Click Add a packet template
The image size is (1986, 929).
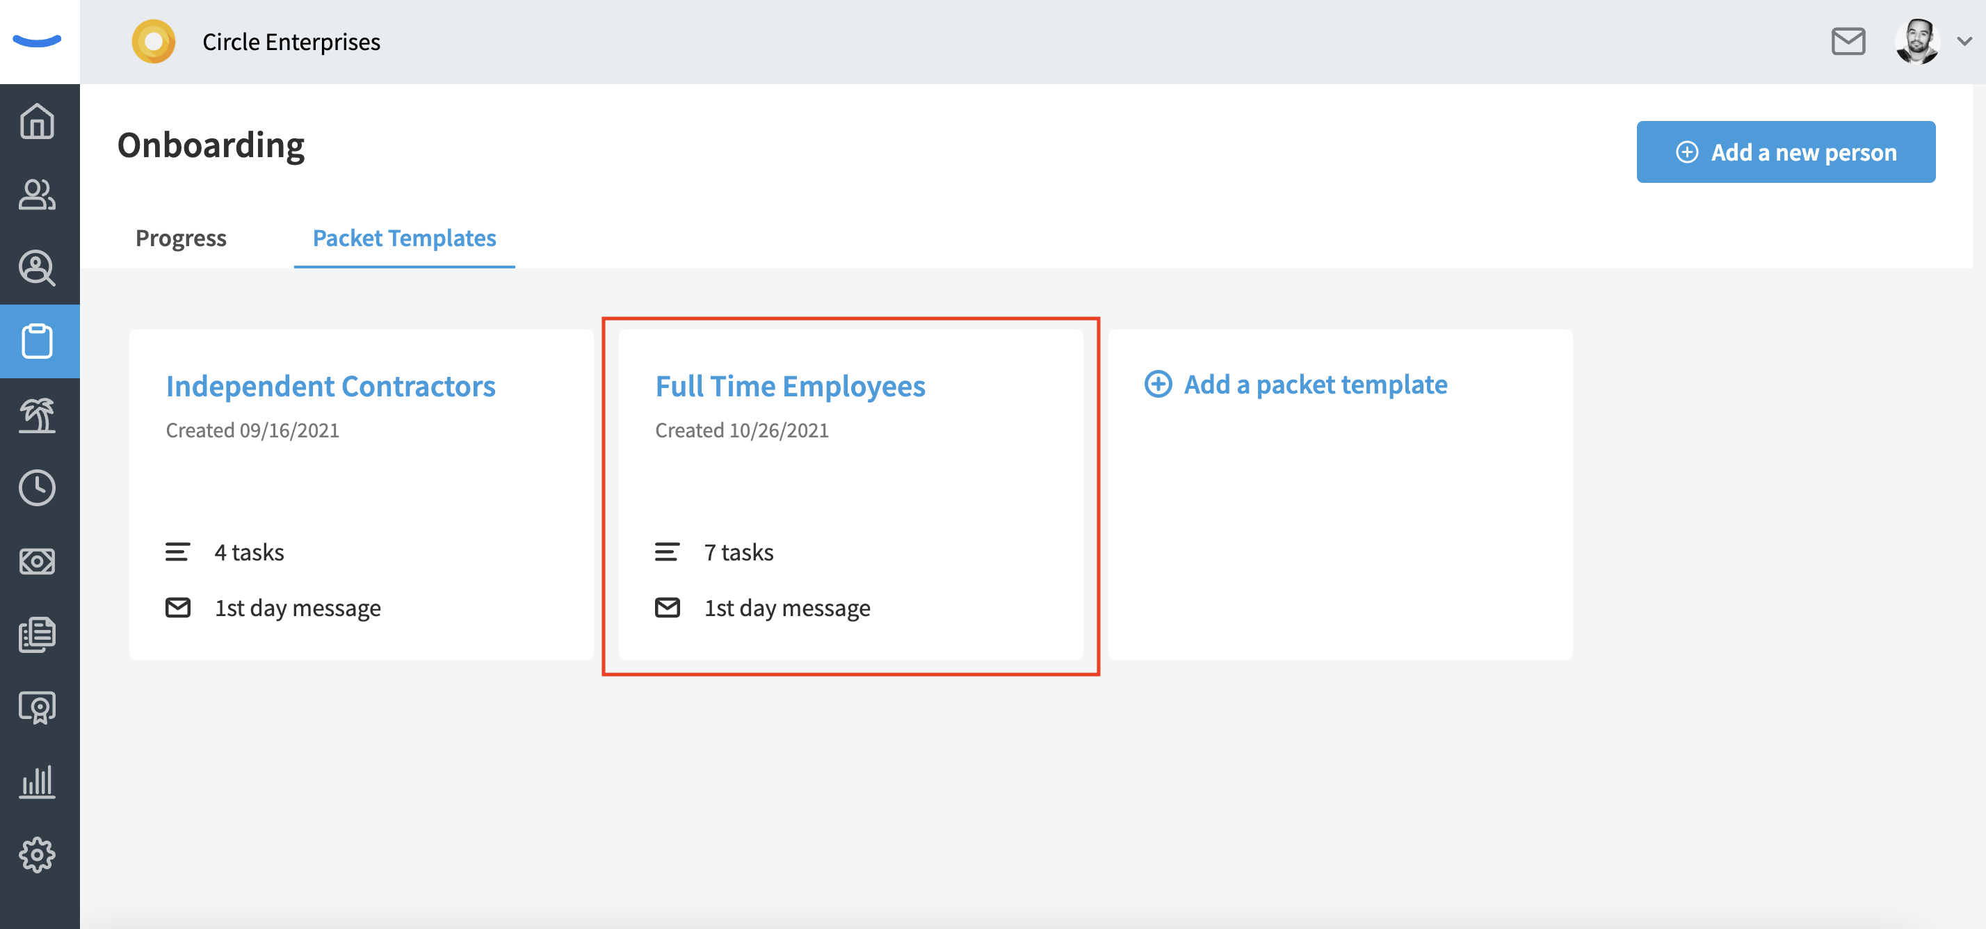pyautogui.click(x=1315, y=384)
